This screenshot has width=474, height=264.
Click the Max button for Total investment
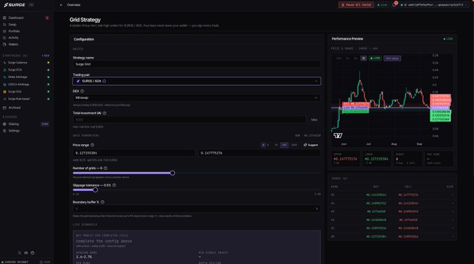coord(314,120)
